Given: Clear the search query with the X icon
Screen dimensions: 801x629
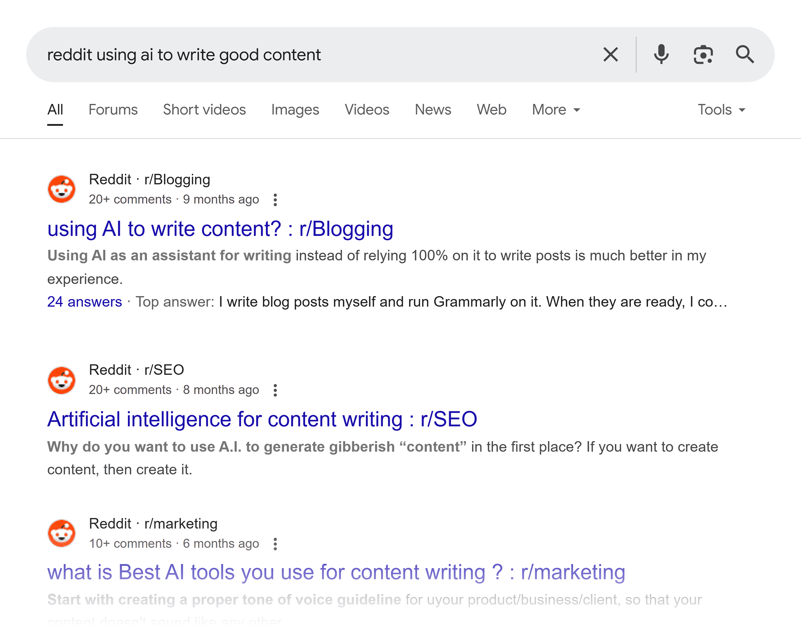Looking at the screenshot, I should pos(610,54).
